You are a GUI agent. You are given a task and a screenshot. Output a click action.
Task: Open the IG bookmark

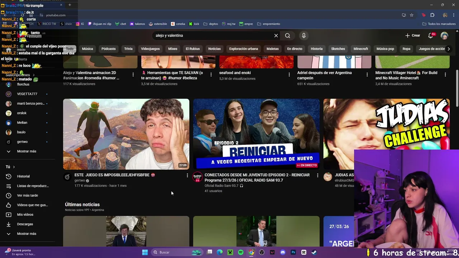click(x=80, y=24)
